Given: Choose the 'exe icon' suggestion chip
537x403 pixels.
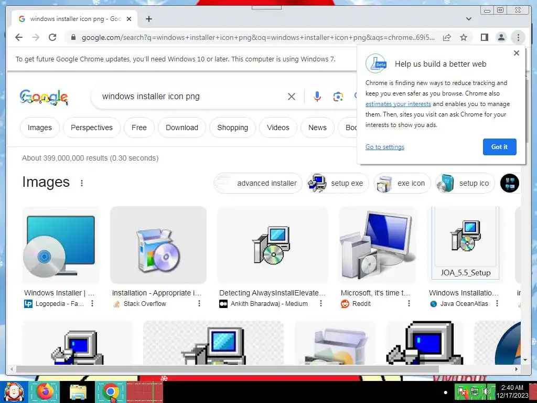Looking at the screenshot, I should point(402,183).
